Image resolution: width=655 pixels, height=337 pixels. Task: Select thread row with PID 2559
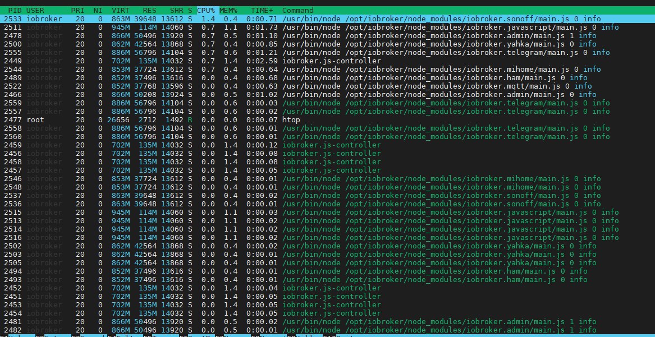coord(328,103)
